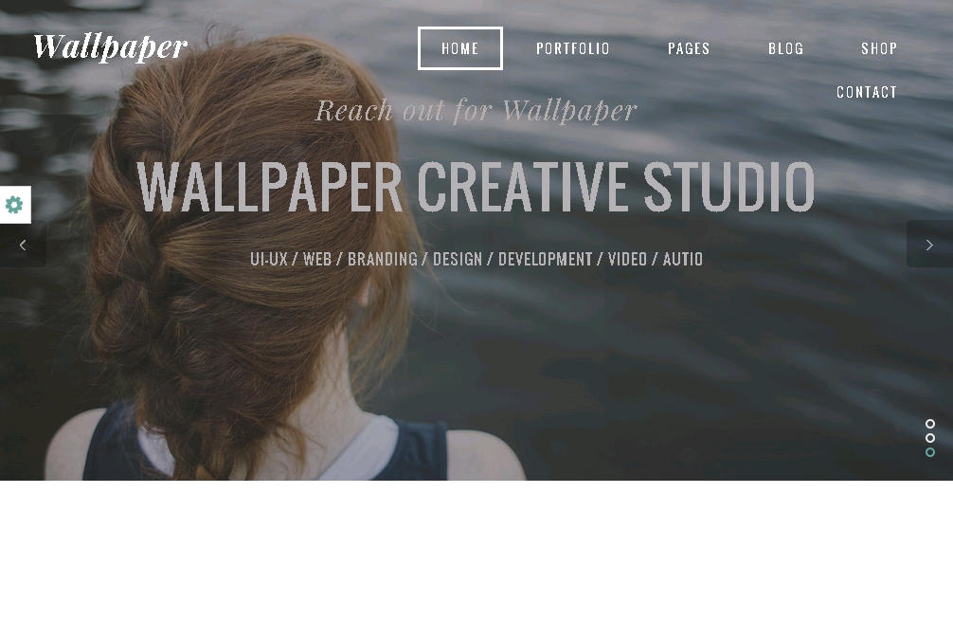Select the teal third pagination dot
953x621 pixels.
click(930, 452)
